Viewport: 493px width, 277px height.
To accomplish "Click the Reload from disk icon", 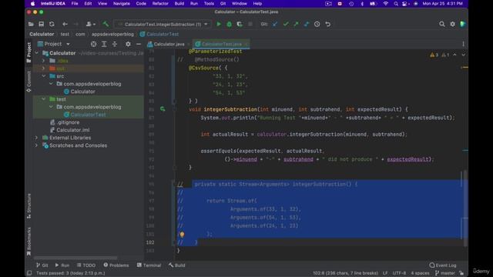I will click(x=52, y=24).
